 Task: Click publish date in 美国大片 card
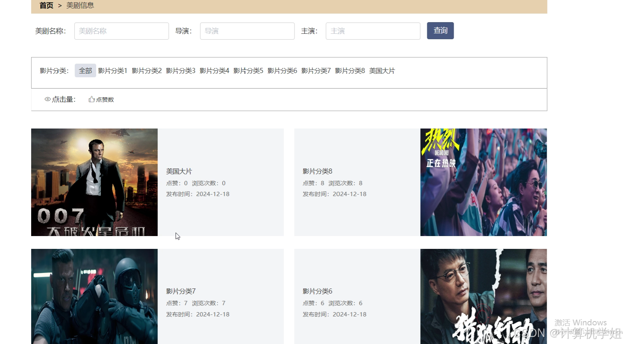click(198, 194)
